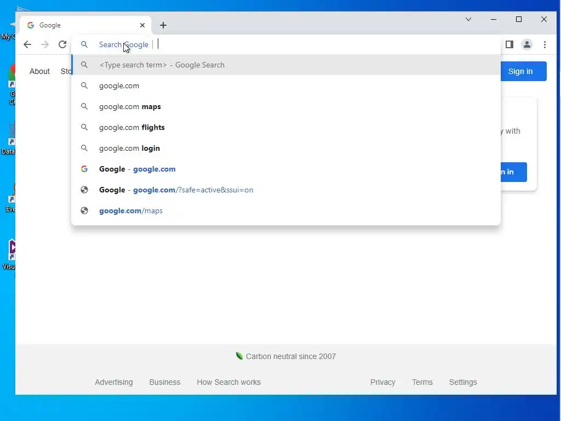
Task: Choose the 'google.com' search suggestion
Action: 286,86
